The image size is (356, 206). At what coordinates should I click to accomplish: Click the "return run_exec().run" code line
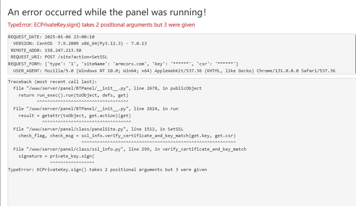(73, 95)
